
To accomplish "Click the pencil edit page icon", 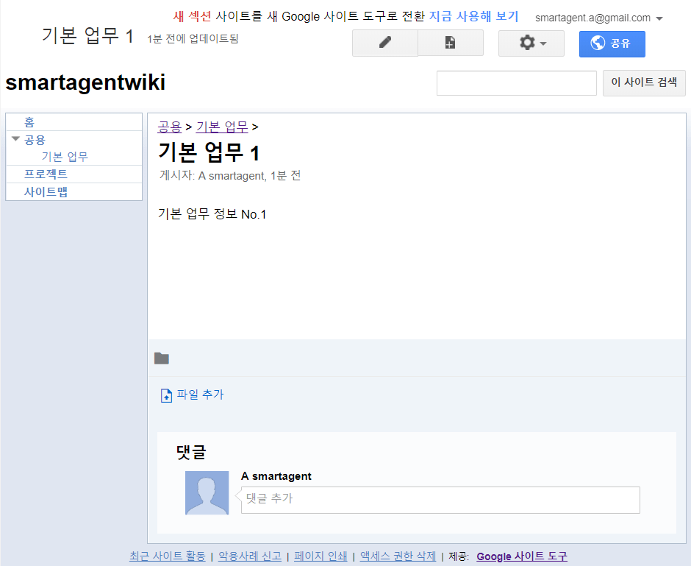I will pyautogui.click(x=384, y=43).
